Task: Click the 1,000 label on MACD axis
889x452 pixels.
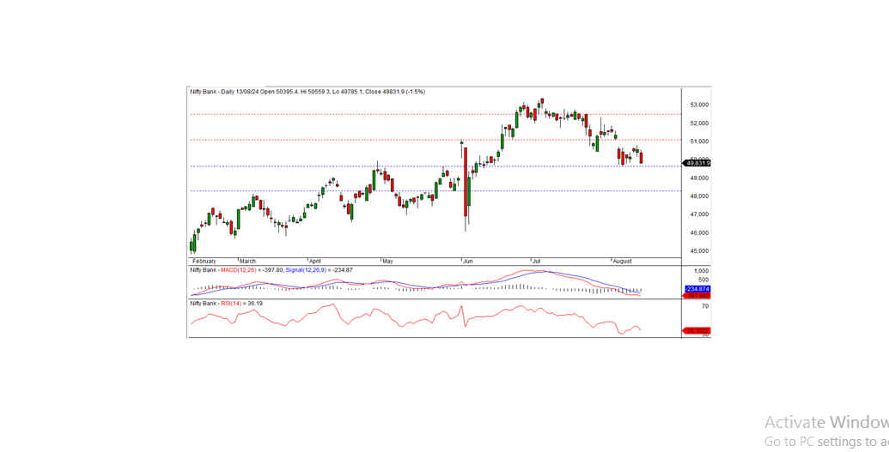Action: pos(702,271)
